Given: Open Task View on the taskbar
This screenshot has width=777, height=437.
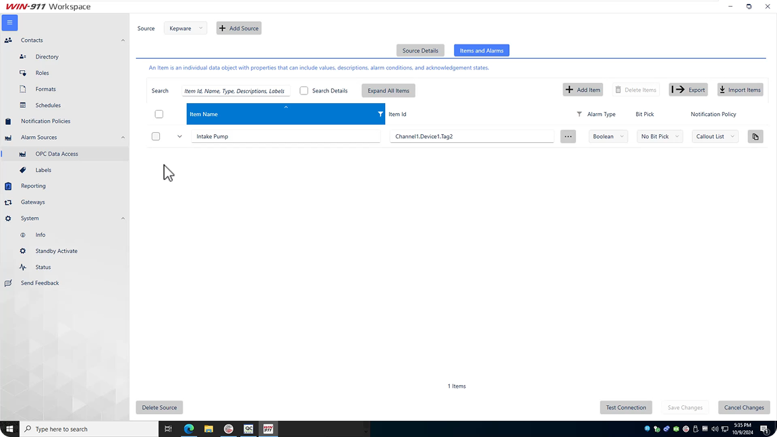Looking at the screenshot, I should tap(169, 429).
